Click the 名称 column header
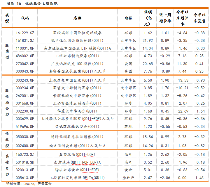 pyautogui.click(x=77, y=18)
